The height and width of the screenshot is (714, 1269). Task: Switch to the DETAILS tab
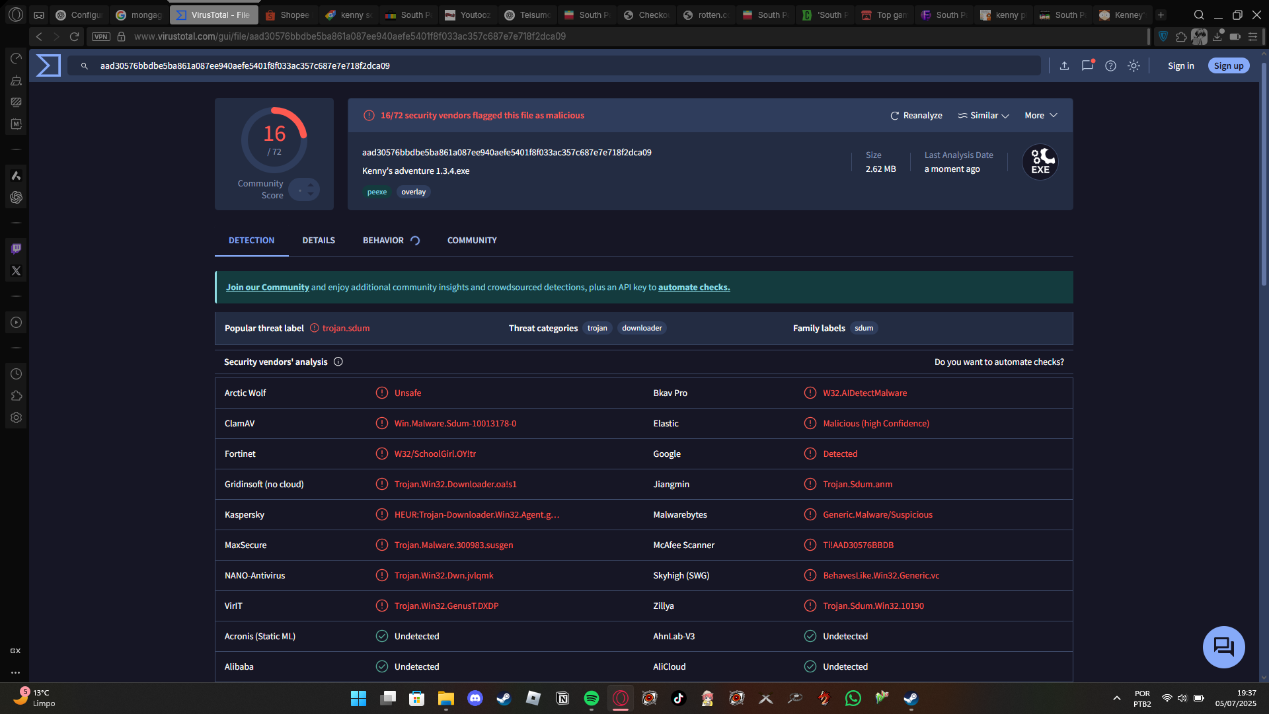tap(319, 240)
